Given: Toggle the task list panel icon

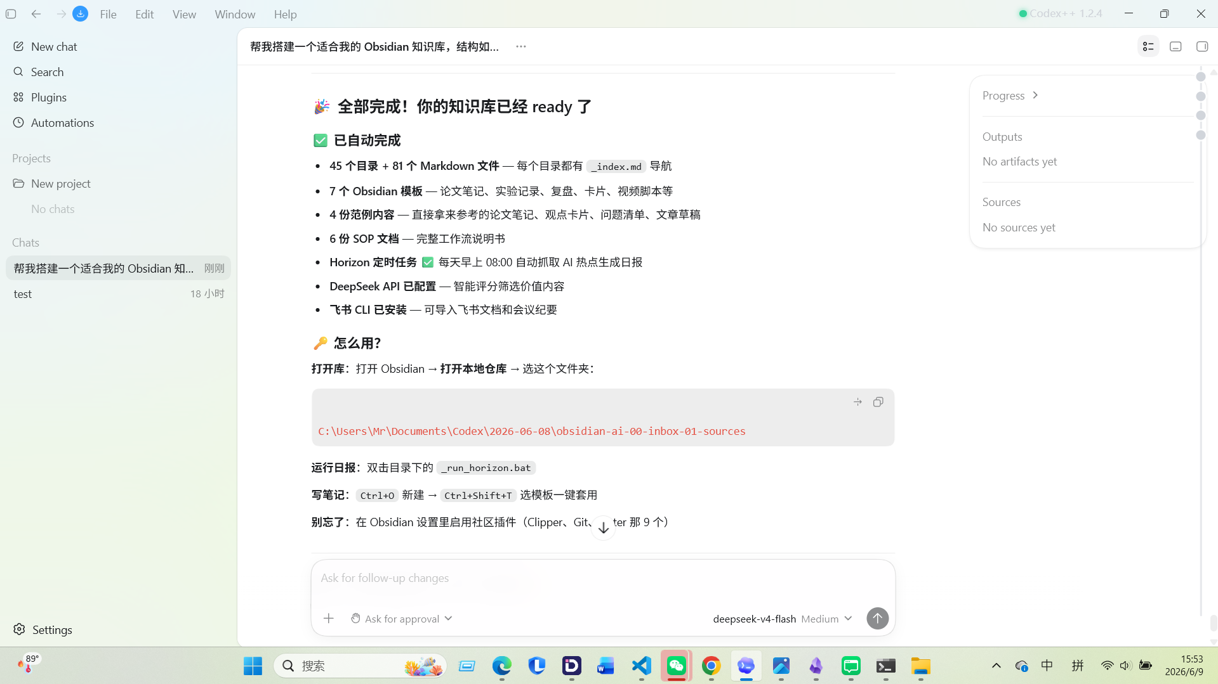Looking at the screenshot, I should [1148, 46].
